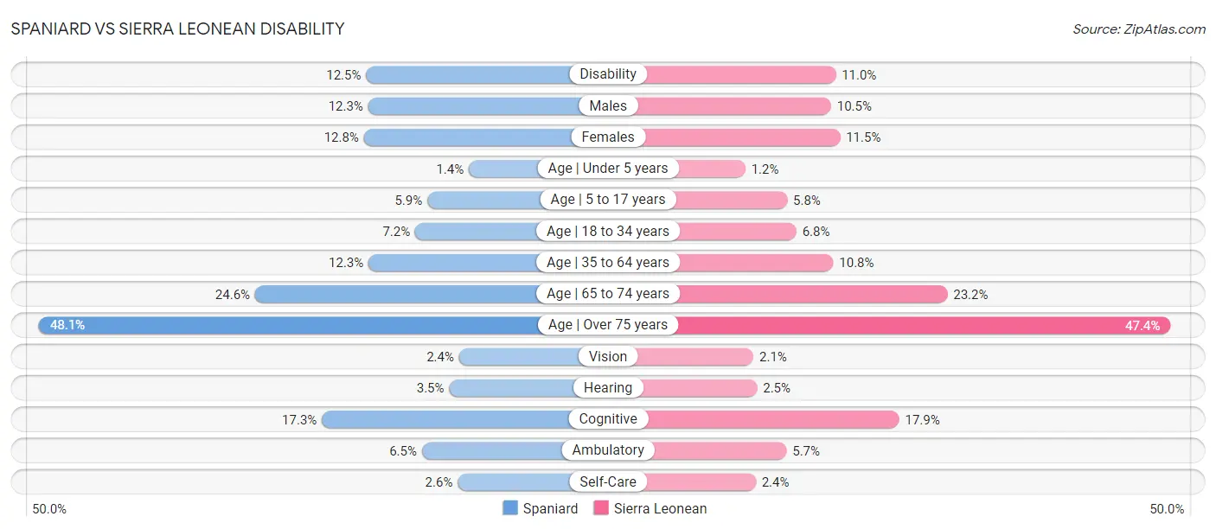This screenshot has height=529, width=1216.
Task: Select the Cognitive category label
Action: (x=608, y=419)
